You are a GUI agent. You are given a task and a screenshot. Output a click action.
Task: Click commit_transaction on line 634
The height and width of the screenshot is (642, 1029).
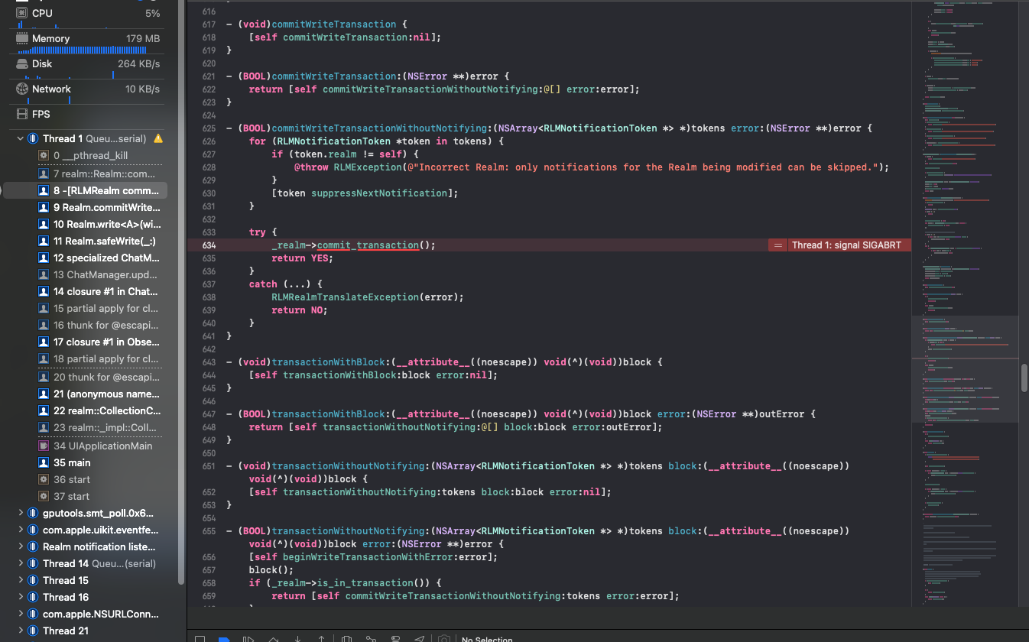[368, 245]
